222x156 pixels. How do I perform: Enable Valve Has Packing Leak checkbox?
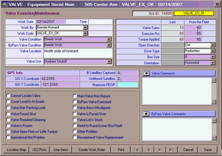[x=8, y=108]
